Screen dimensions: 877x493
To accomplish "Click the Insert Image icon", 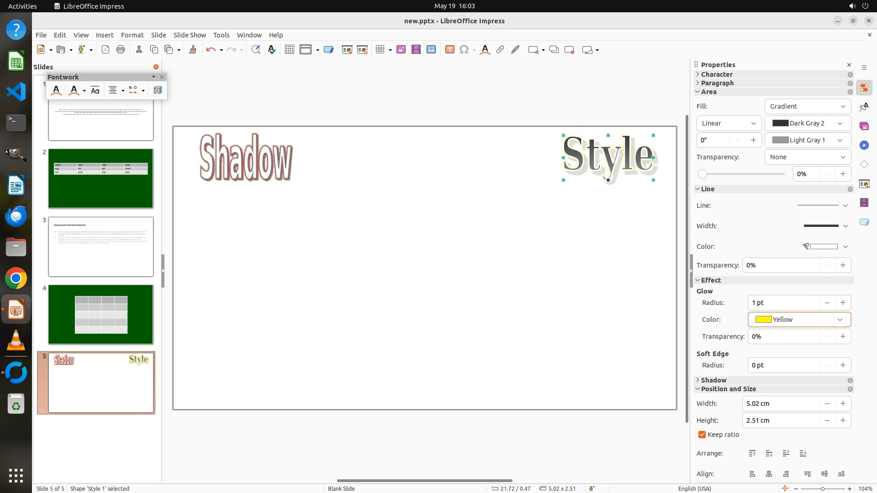I will (x=401, y=50).
